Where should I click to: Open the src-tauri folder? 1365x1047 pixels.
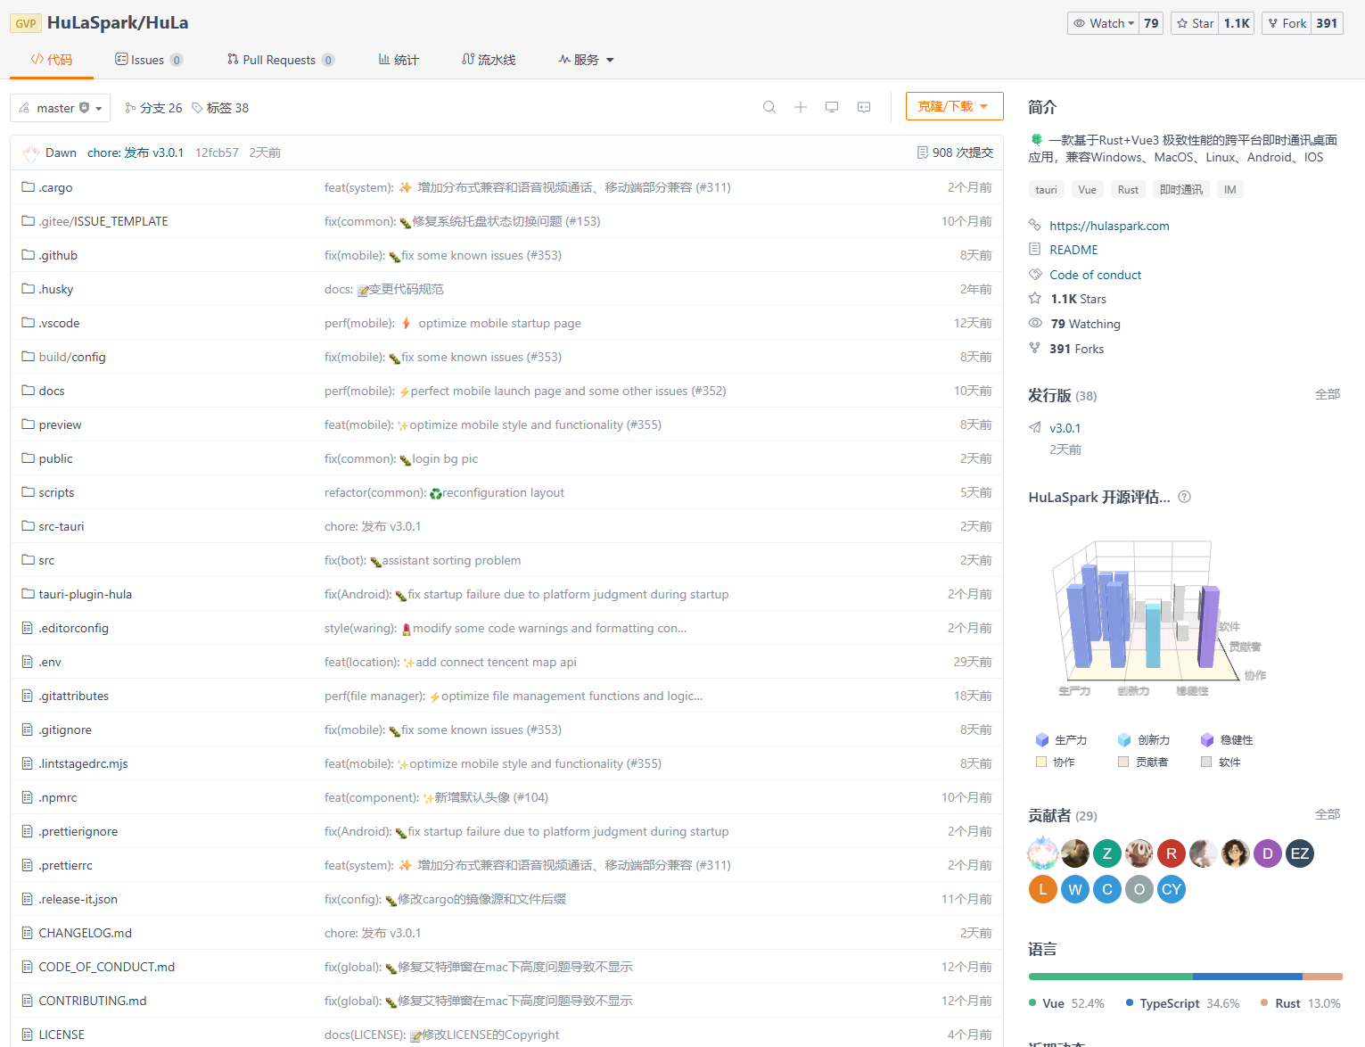[x=62, y=526]
